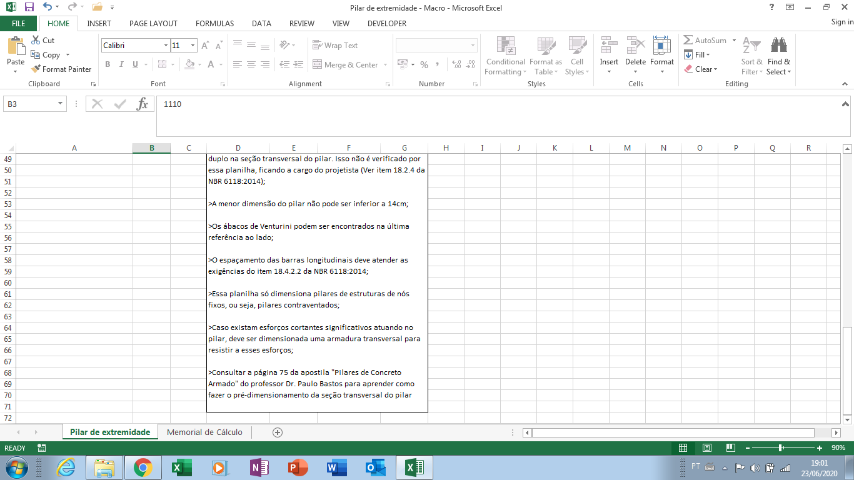Image resolution: width=854 pixels, height=480 pixels.
Task: Open Word from the taskbar
Action: (x=336, y=467)
